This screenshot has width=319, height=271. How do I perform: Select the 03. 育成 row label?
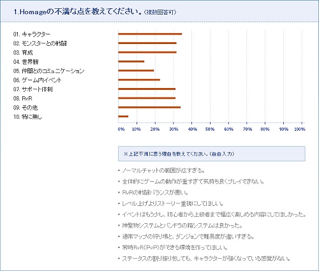point(23,52)
